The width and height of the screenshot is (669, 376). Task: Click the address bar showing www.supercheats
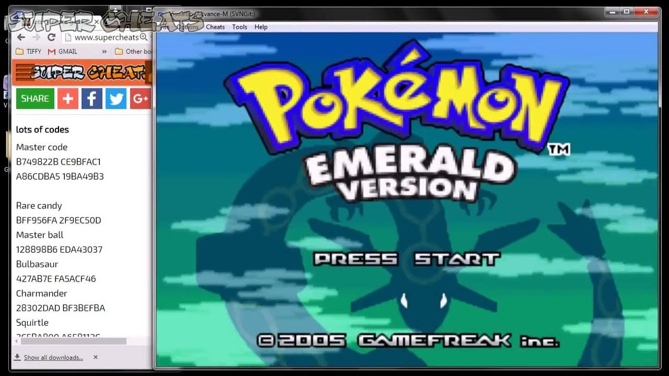click(107, 37)
